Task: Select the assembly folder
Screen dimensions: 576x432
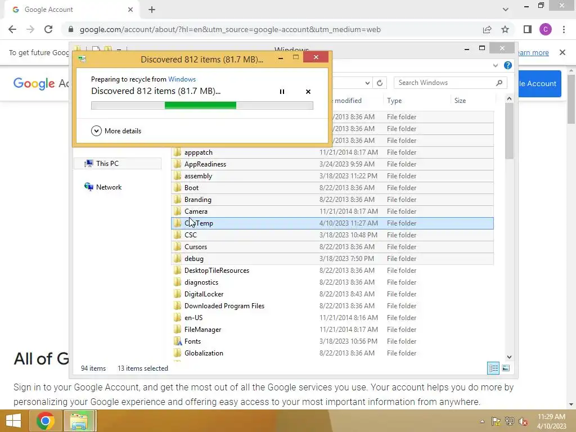Action: pos(332,176)
